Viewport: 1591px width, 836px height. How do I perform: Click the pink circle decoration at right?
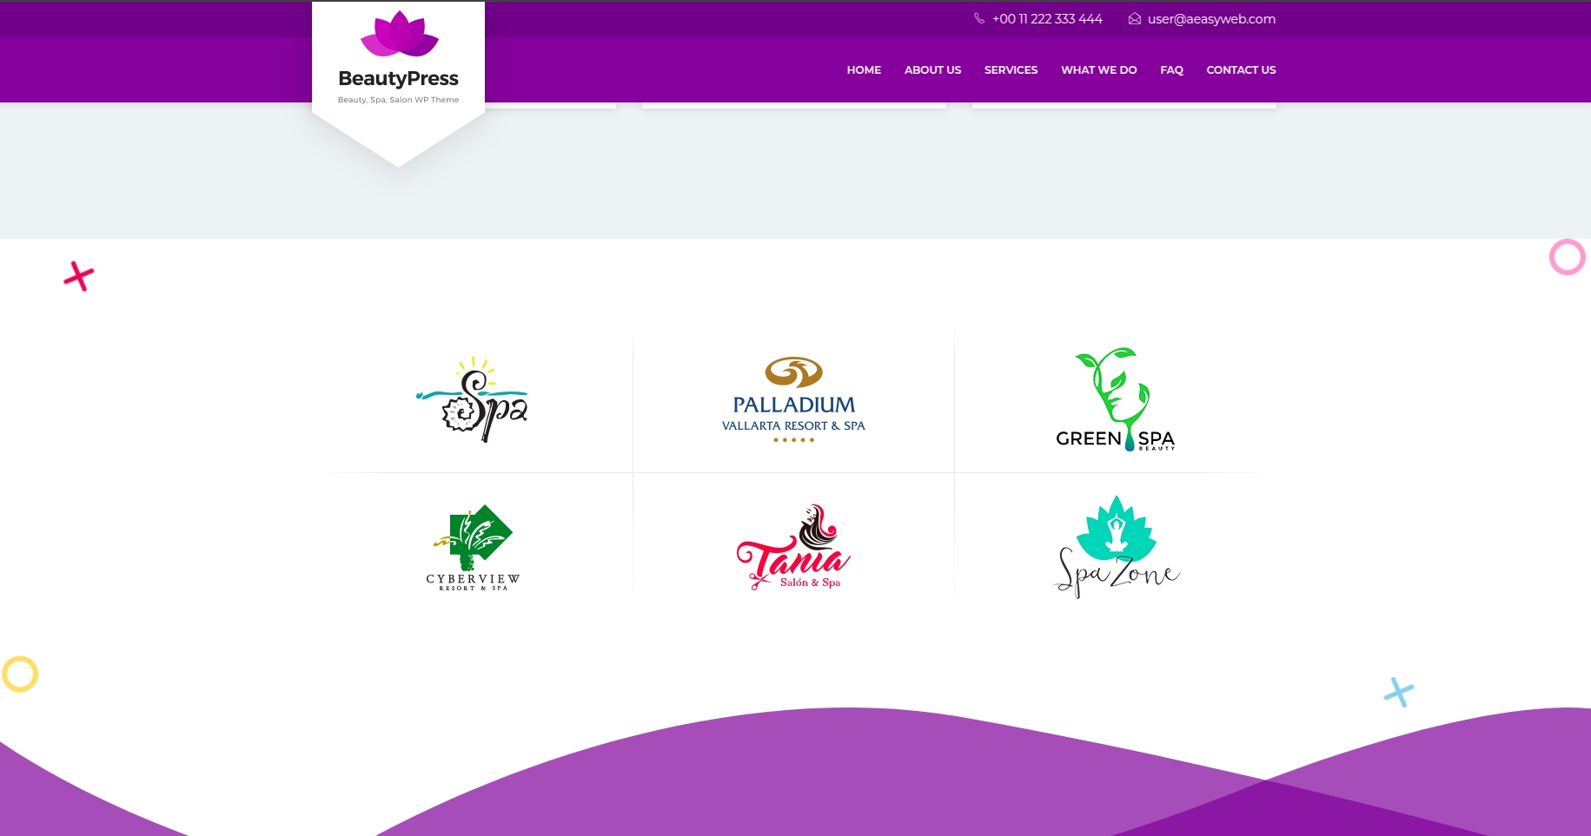coord(1568,257)
